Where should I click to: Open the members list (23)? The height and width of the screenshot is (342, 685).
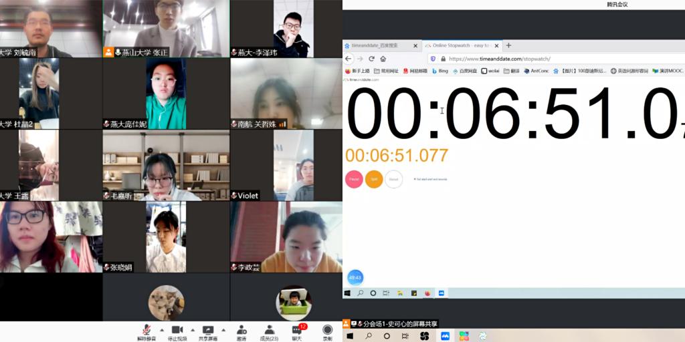click(x=270, y=330)
